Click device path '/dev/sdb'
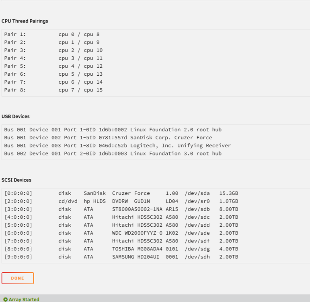Screen dimensions: 310x302 [197, 209]
